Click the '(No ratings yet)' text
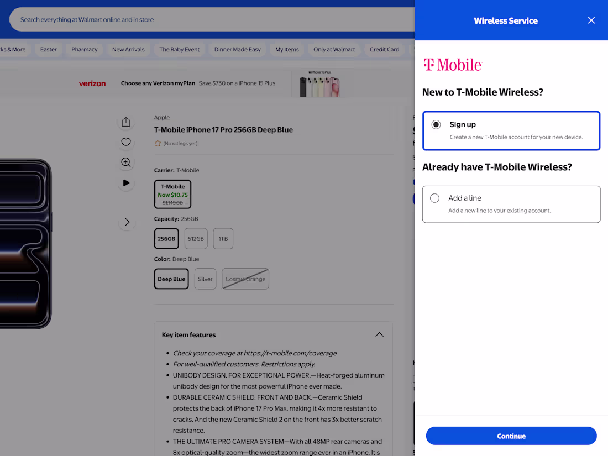 (x=180, y=144)
